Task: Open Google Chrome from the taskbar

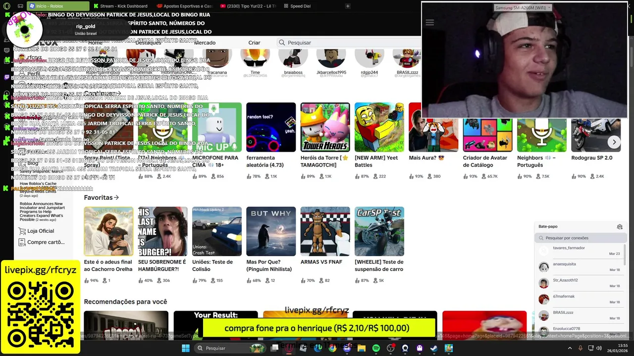Action: click(x=332, y=348)
